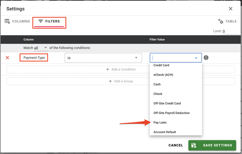Choose eCheck (ACH) option

pyautogui.click(x=163, y=75)
